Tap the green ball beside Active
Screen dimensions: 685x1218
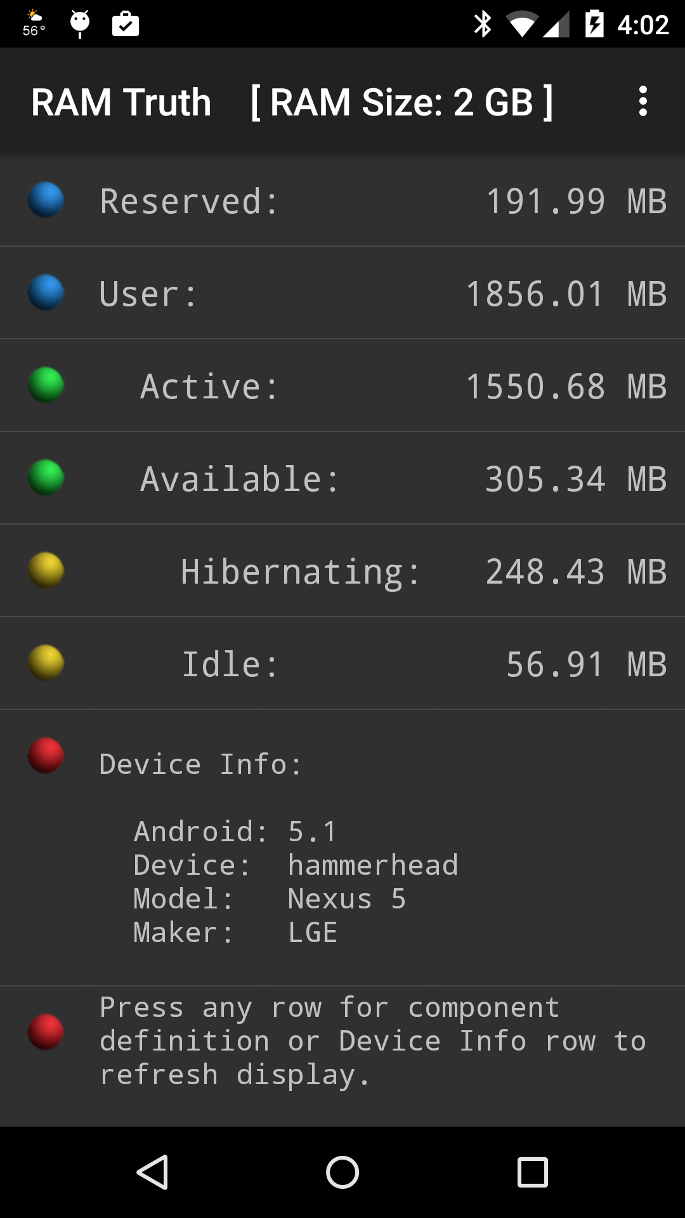pos(46,385)
